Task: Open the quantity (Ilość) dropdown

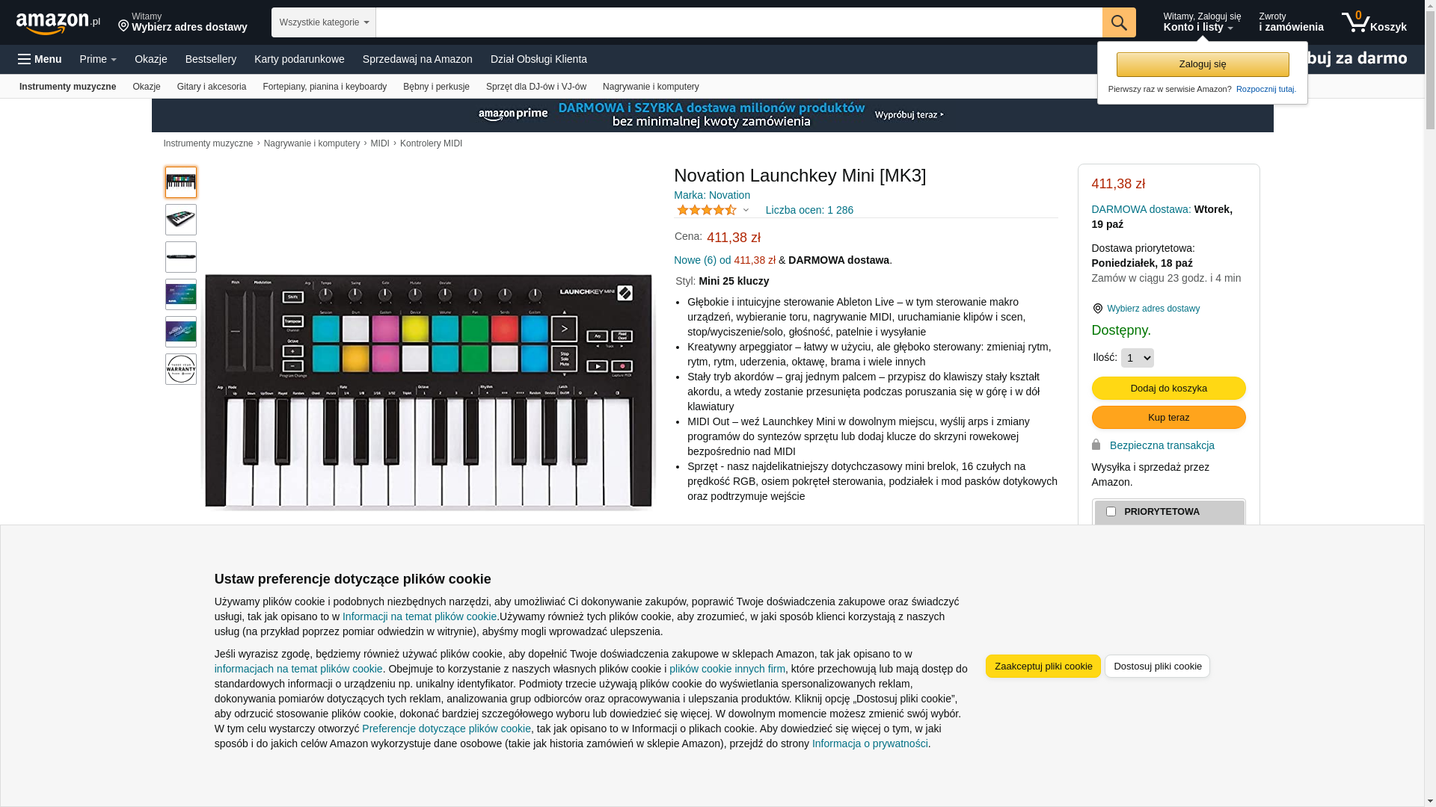Action: click(1137, 358)
